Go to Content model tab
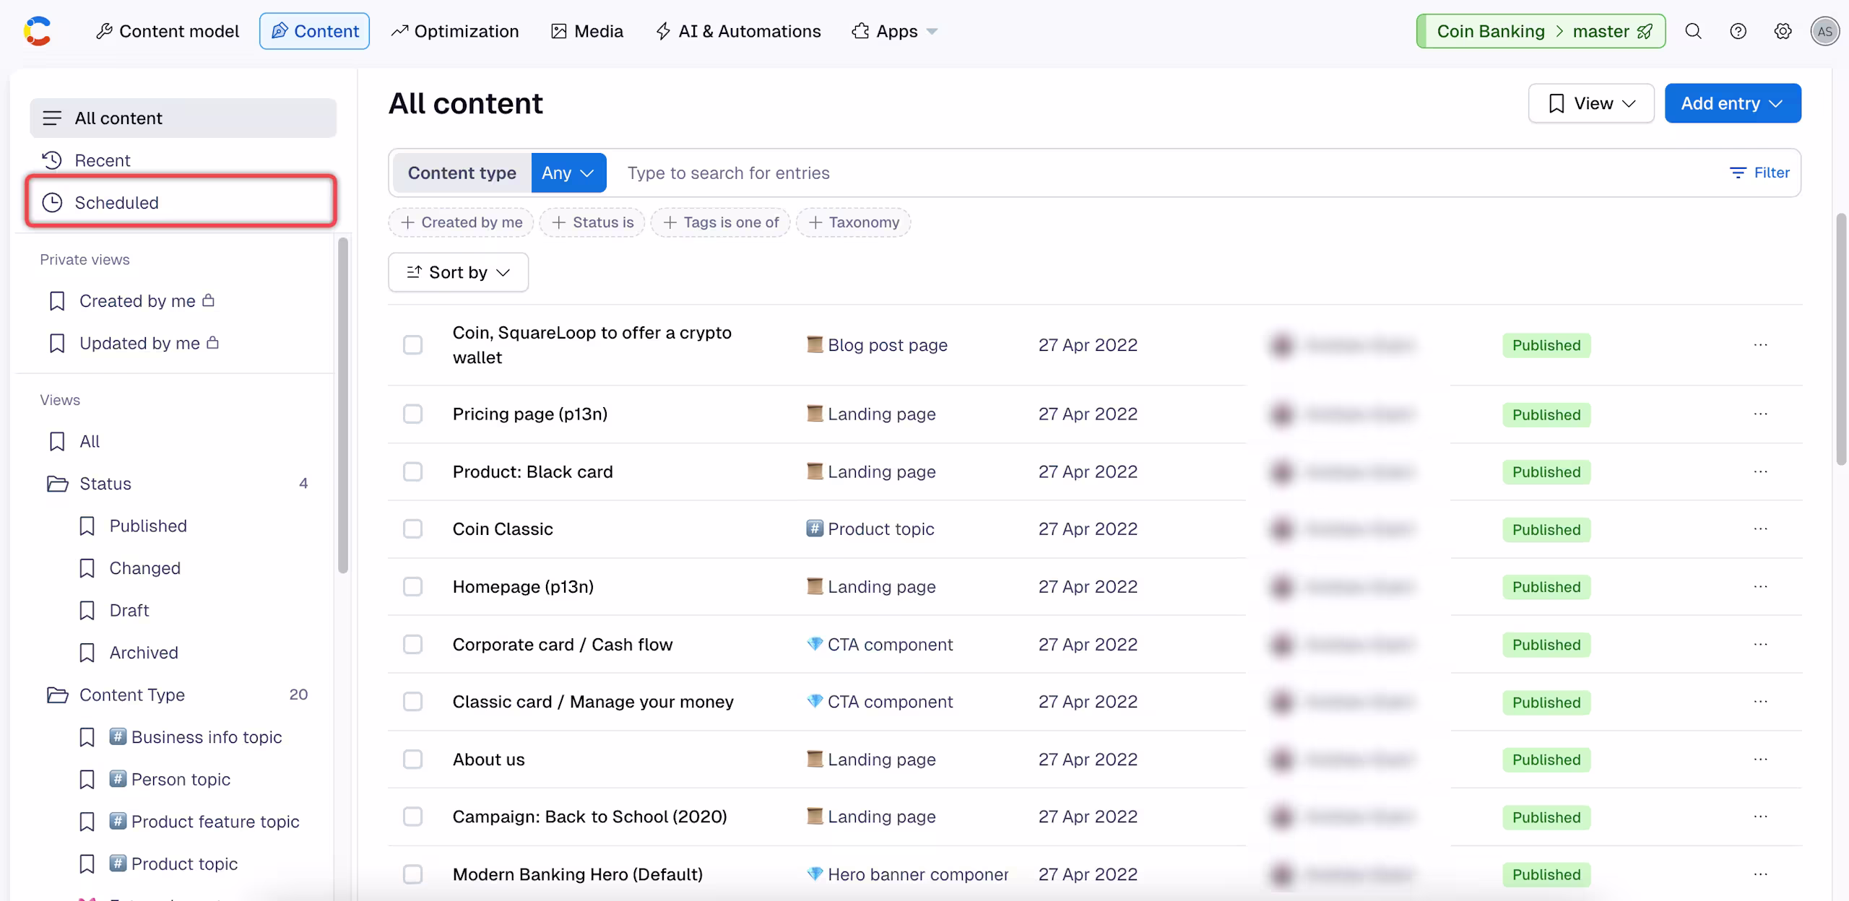This screenshot has width=1849, height=901. tap(167, 31)
